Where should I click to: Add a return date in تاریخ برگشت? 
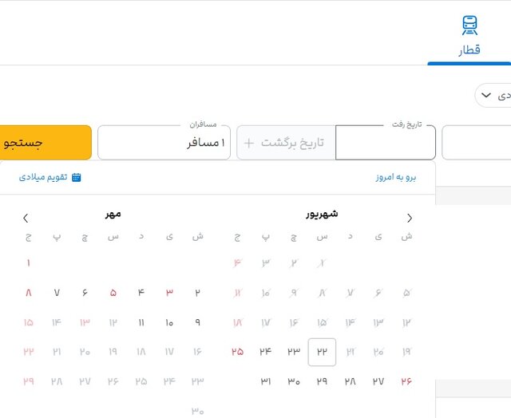pyautogui.click(x=286, y=143)
